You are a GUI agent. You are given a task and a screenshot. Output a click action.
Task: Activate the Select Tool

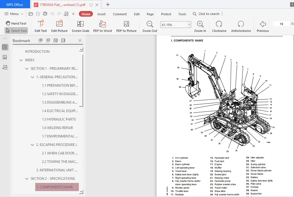(x=16, y=31)
